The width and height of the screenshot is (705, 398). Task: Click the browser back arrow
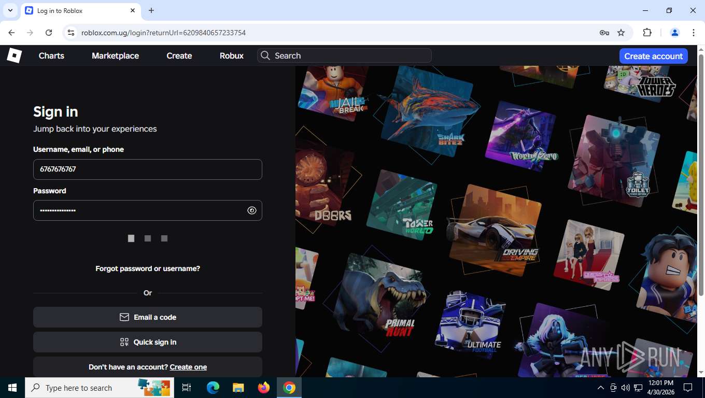11,33
